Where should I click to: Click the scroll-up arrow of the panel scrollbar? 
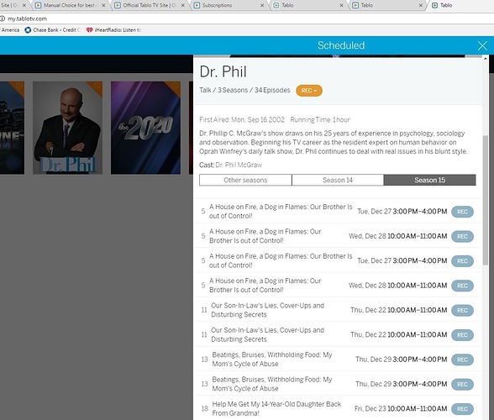[486, 58]
